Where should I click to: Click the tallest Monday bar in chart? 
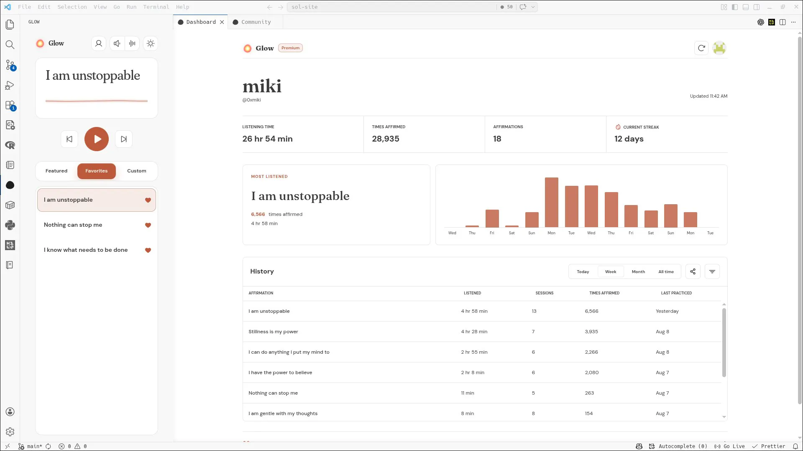pos(552,202)
